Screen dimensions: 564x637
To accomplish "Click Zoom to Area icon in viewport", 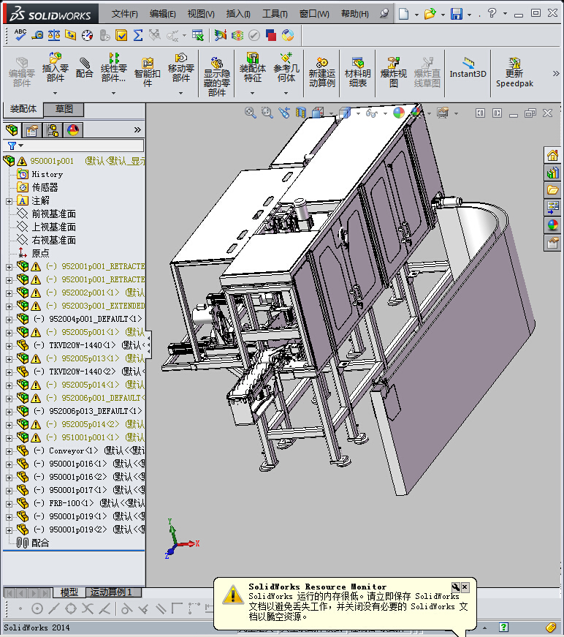I will click(267, 113).
